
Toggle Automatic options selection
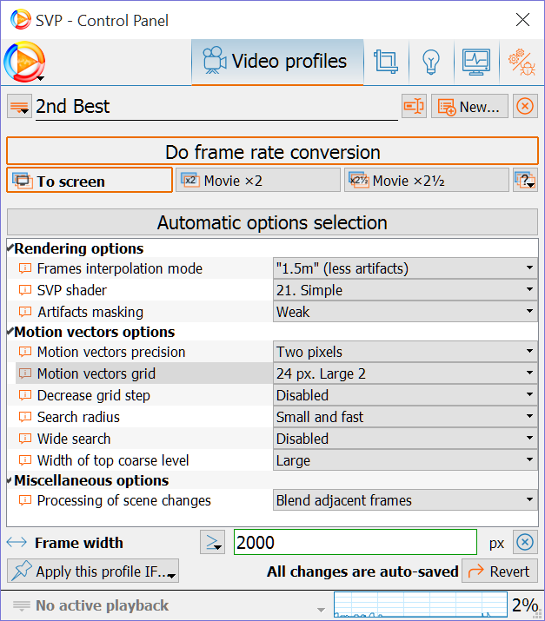point(272,222)
